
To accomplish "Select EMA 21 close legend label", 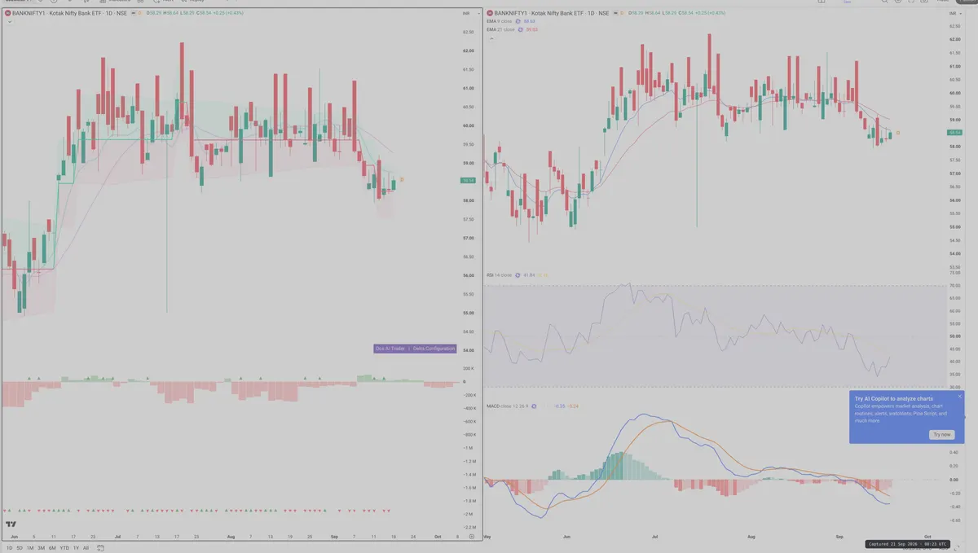I will click(x=500, y=29).
